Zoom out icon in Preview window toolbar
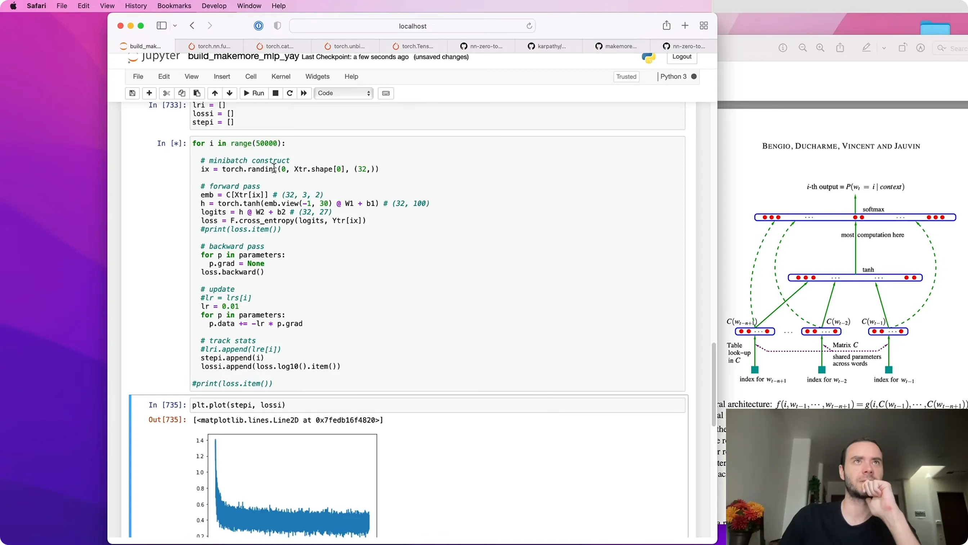Image resolution: width=968 pixels, height=545 pixels. pos(803,48)
